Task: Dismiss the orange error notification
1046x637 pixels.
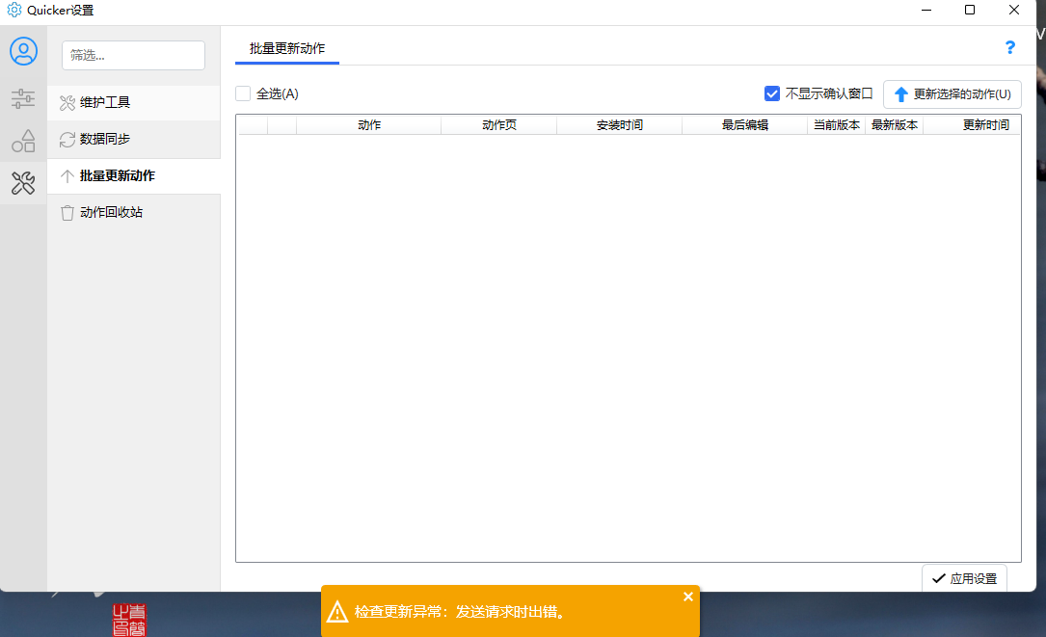Action: pos(687,597)
